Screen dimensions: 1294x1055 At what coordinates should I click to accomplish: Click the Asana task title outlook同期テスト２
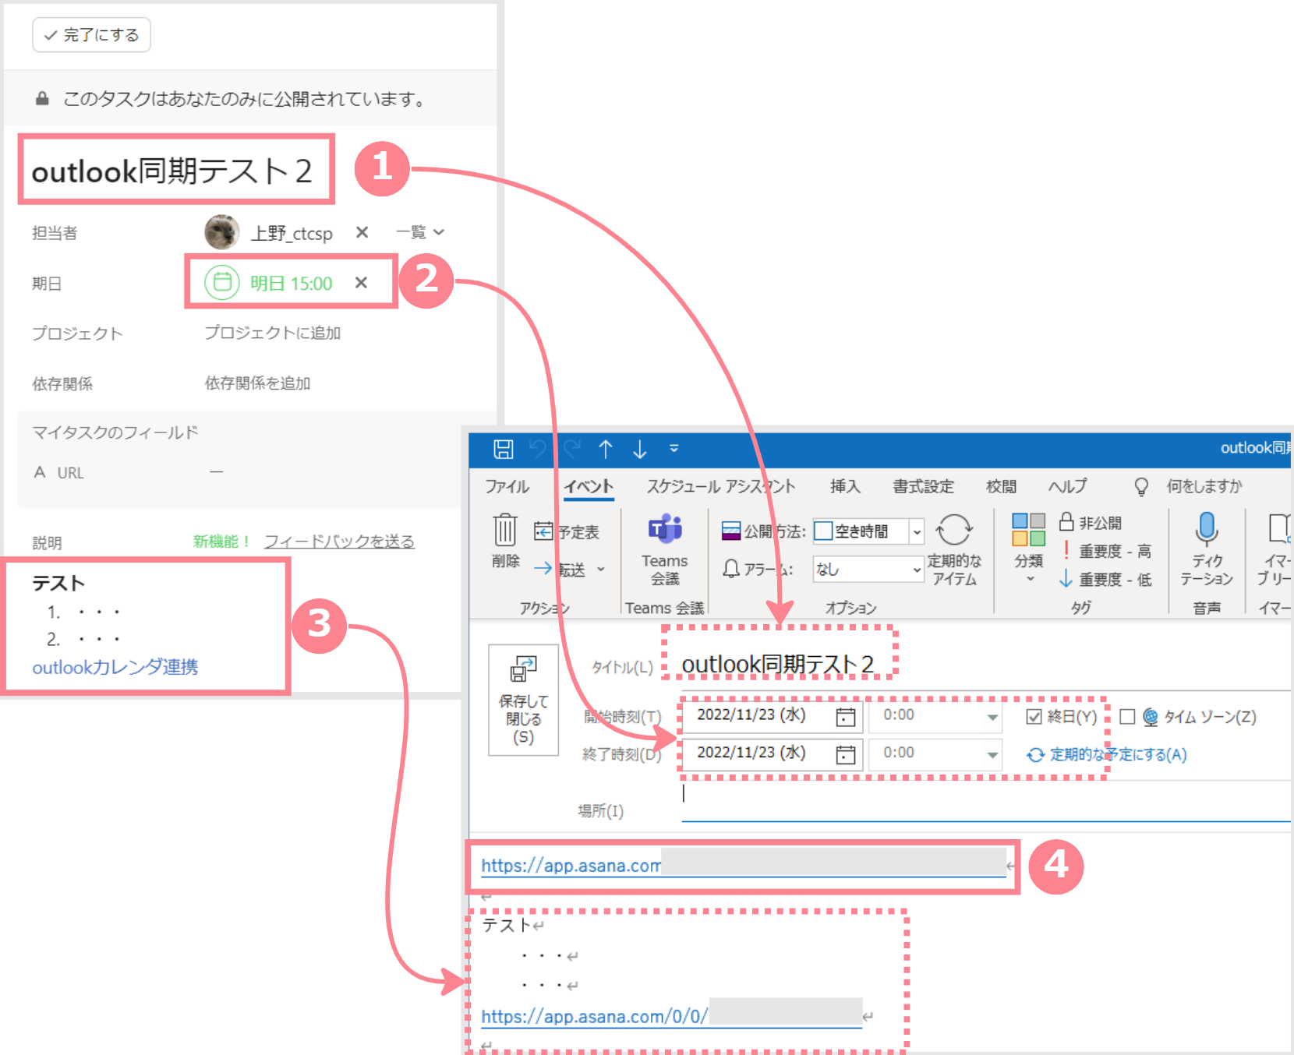(171, 171)
